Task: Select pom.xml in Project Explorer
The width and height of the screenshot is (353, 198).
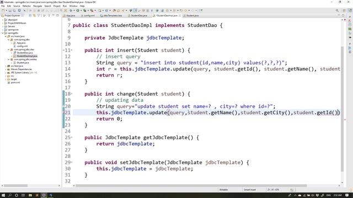Action: click(x=15, y=82)
